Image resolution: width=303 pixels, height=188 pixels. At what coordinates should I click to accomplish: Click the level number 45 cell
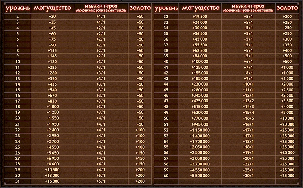click(166, 90)
